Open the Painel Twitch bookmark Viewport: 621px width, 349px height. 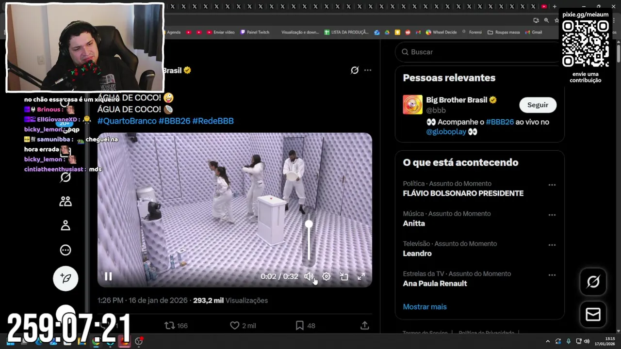[254, 32]
